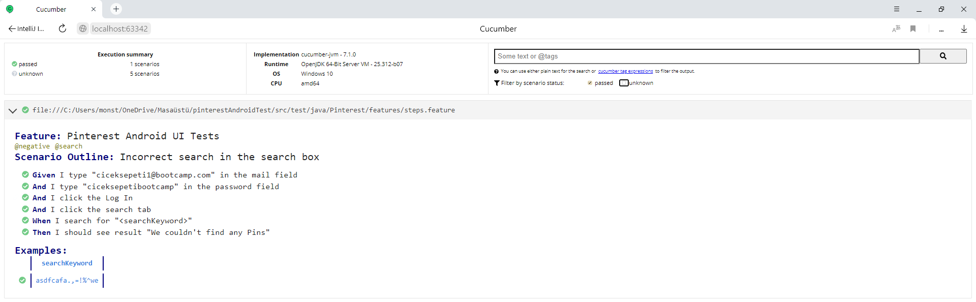Click the green status icon beside steps.feature

[25, 110]
